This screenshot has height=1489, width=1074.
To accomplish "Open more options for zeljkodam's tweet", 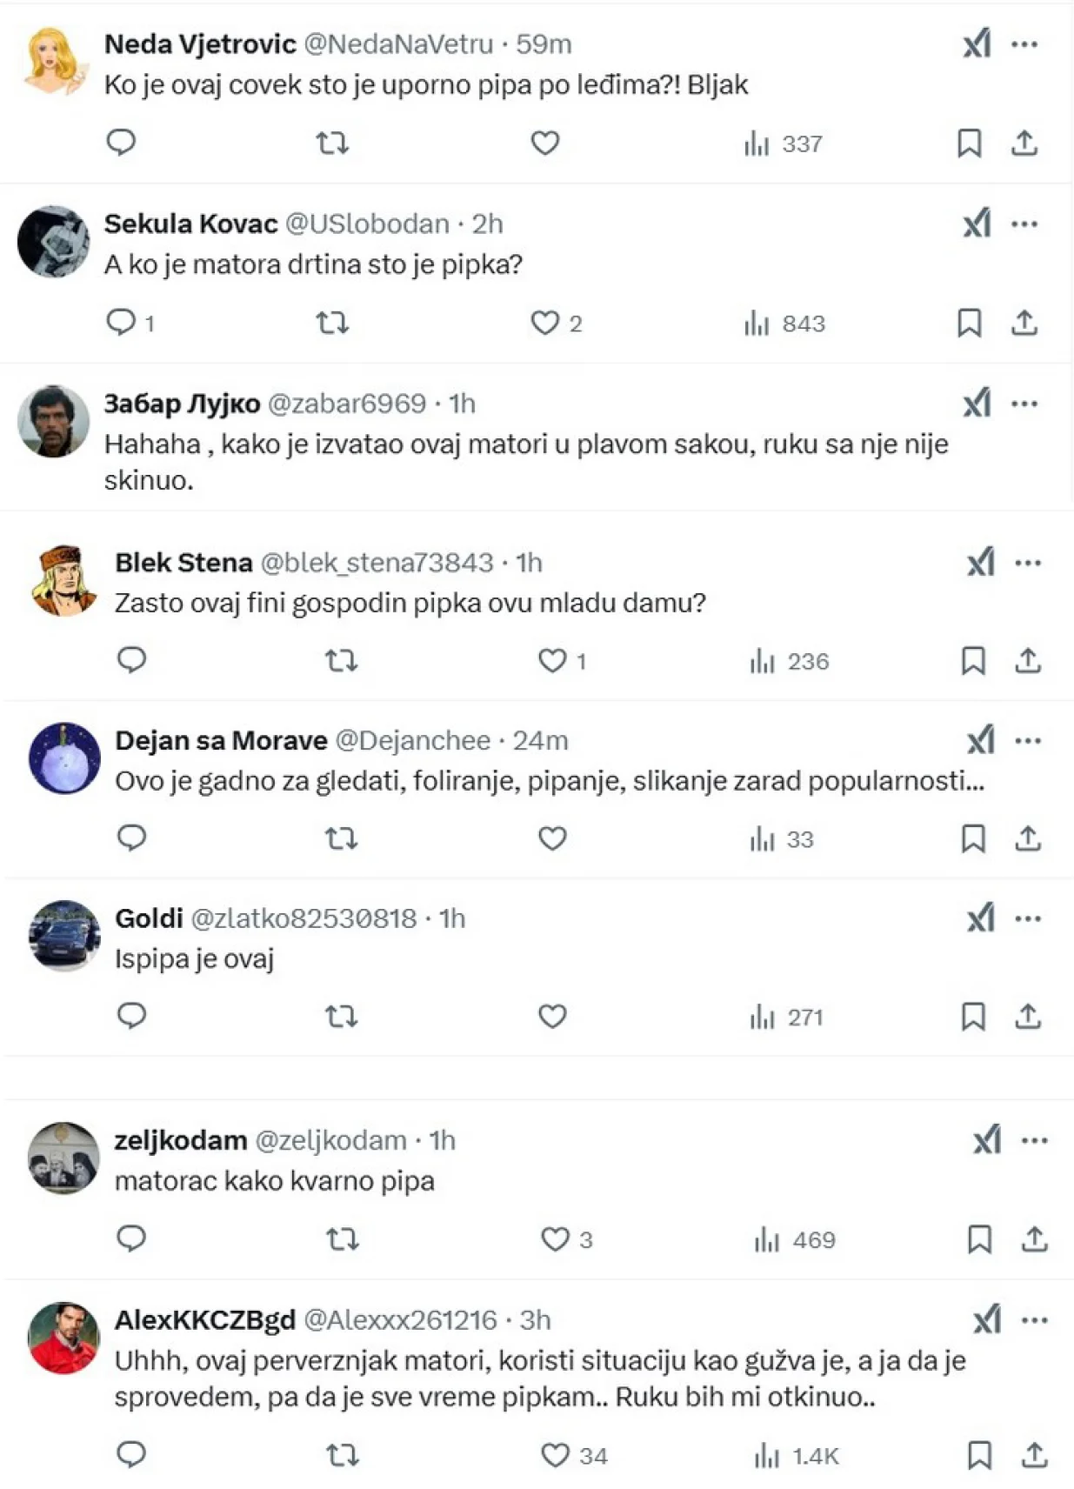I will pos(1034,1140).
